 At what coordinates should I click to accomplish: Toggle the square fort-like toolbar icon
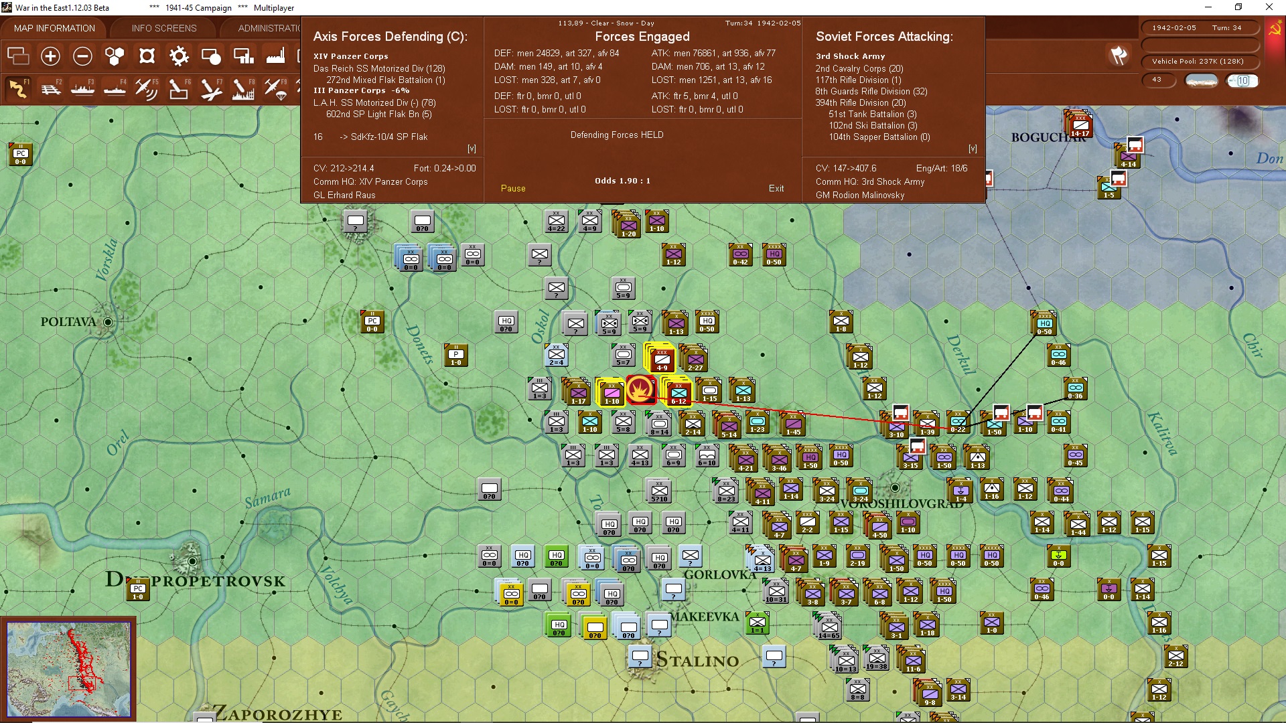click(x=147, y=56)
